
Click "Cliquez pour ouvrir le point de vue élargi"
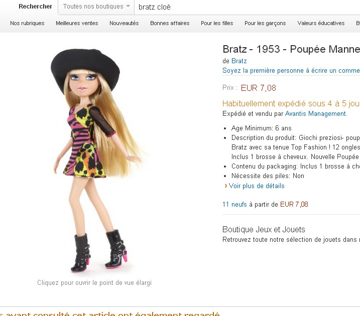click(94, 283)
